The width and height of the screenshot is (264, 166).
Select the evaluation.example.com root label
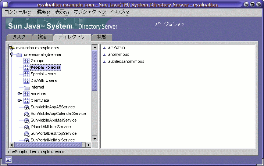(38, 48)
